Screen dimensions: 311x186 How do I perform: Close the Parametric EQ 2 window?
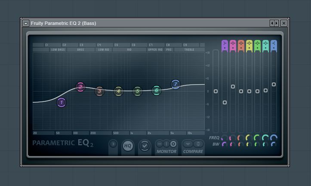(x=284, y=23)
